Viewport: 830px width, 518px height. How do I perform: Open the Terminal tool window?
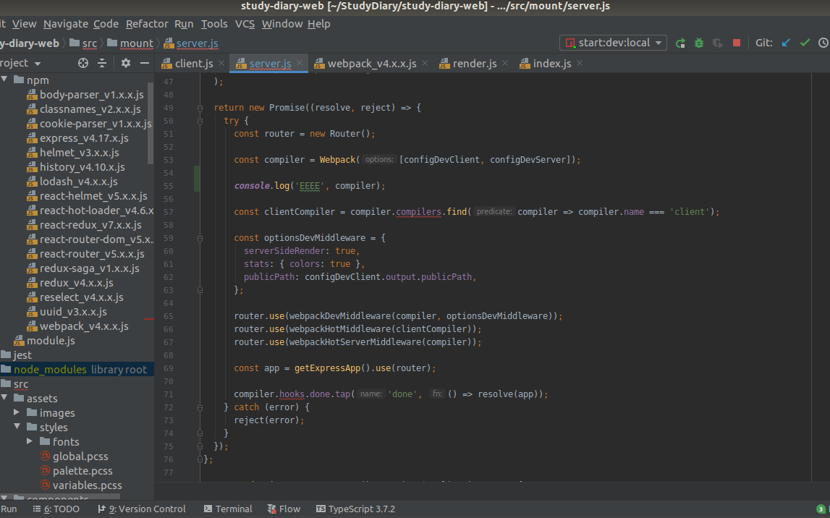[228, 509]
